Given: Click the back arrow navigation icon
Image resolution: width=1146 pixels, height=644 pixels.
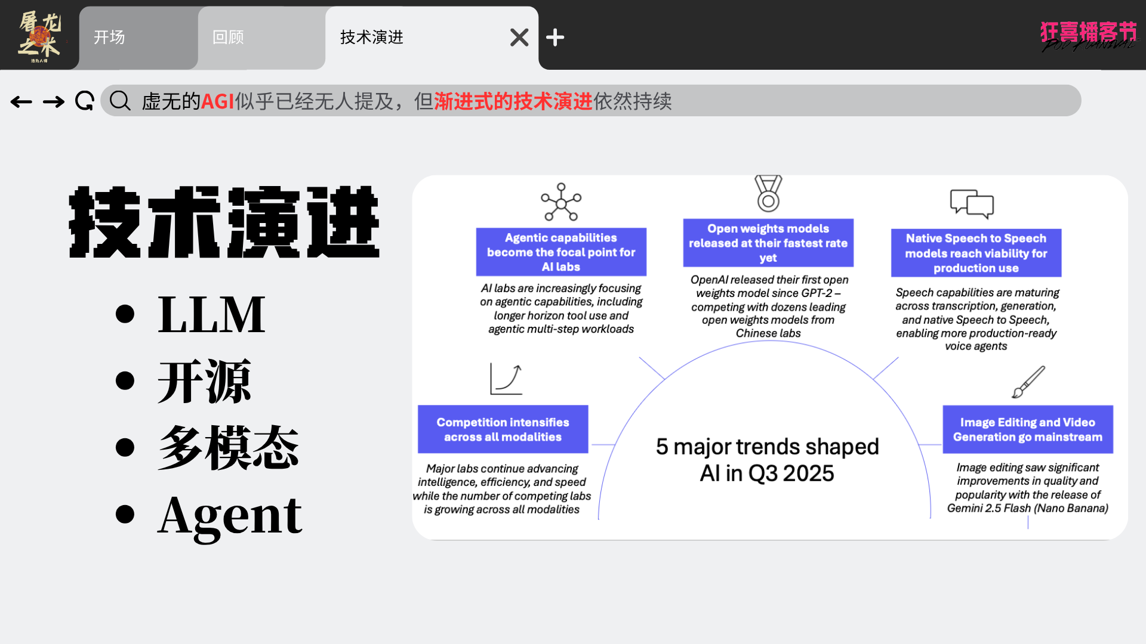Looking at the screenshot, I should pyautogui.click(x=21, y=102).
